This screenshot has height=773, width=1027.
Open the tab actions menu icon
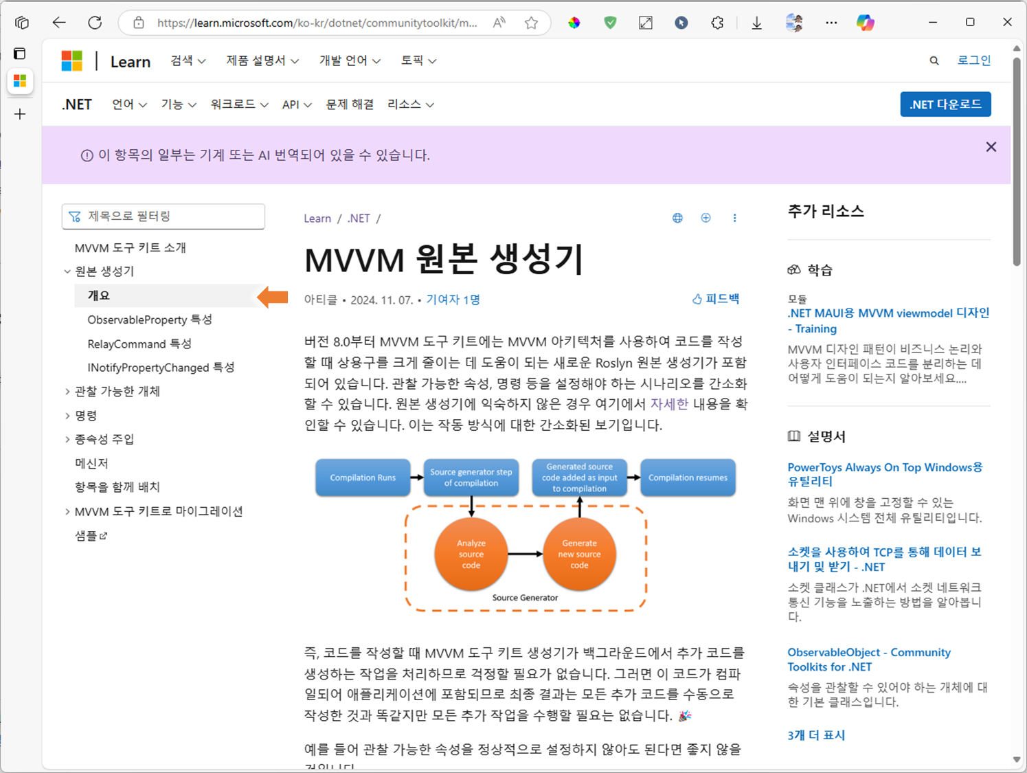(x=22, y=23)
